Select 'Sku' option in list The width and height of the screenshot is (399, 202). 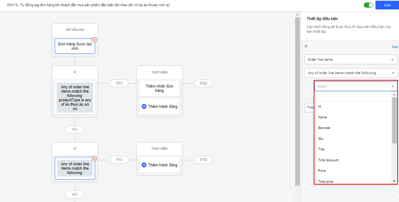click(321, 139)
